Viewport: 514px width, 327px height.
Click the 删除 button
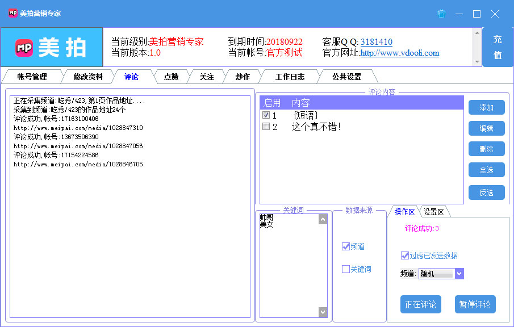click(x=487, y=149)
